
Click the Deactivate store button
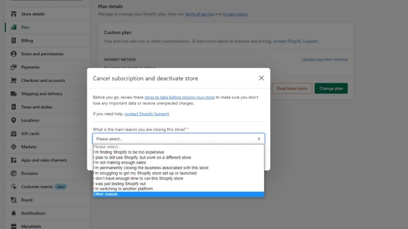click(x=292, y=88)
